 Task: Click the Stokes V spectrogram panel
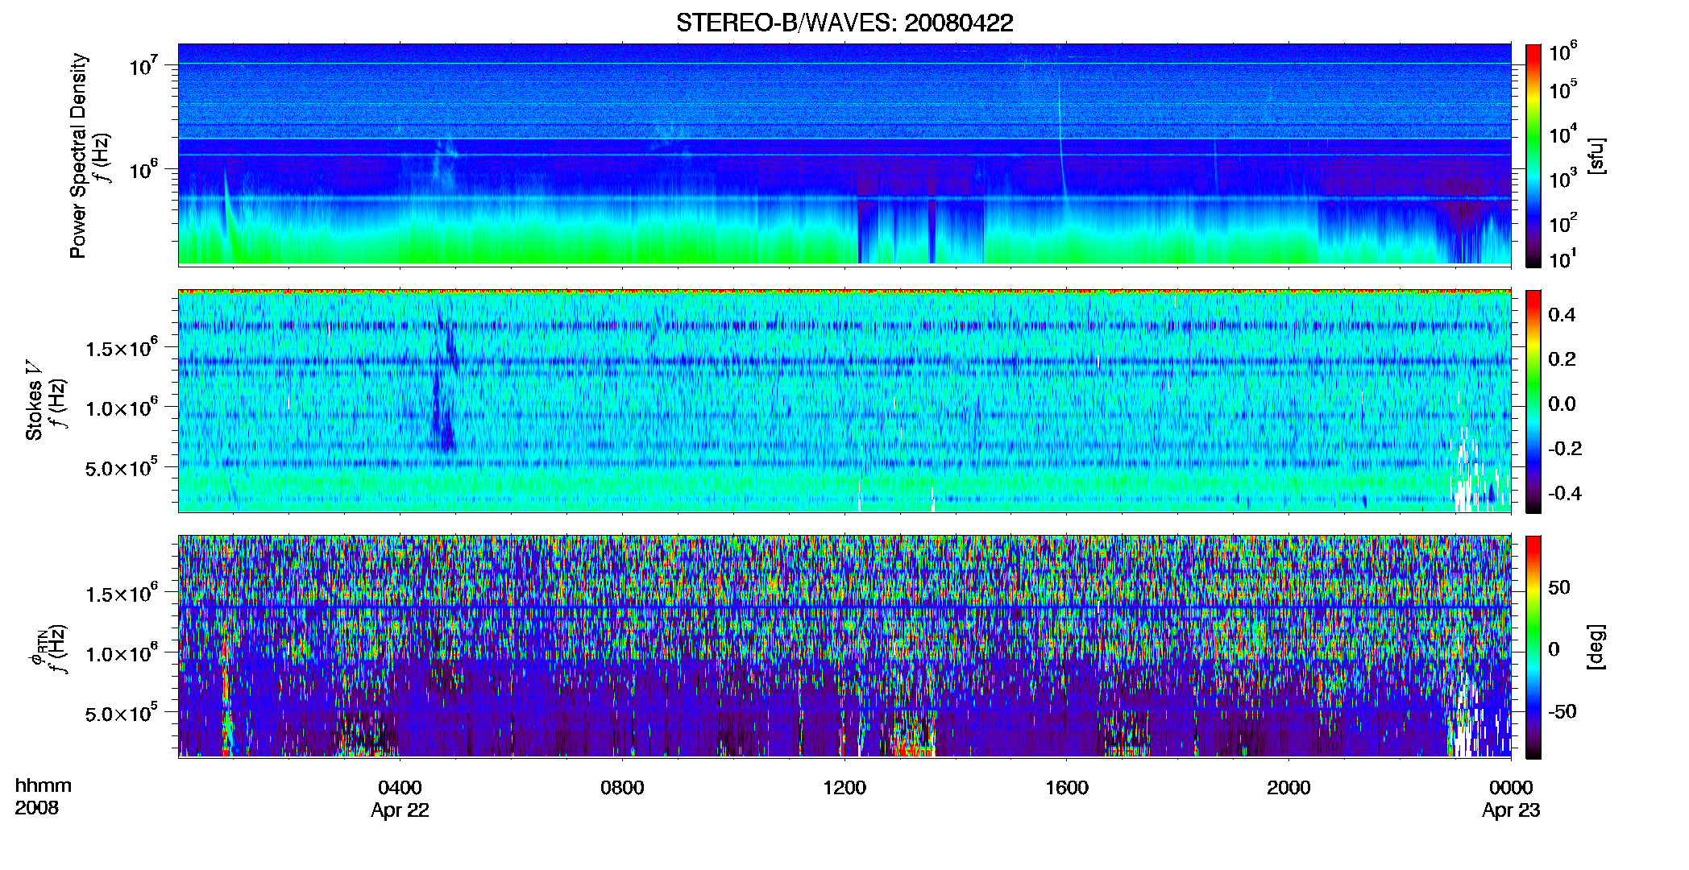point(844,401)
